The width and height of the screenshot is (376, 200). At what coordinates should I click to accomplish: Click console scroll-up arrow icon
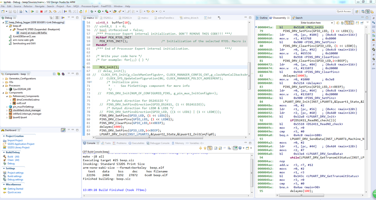(x=205, y=148)
